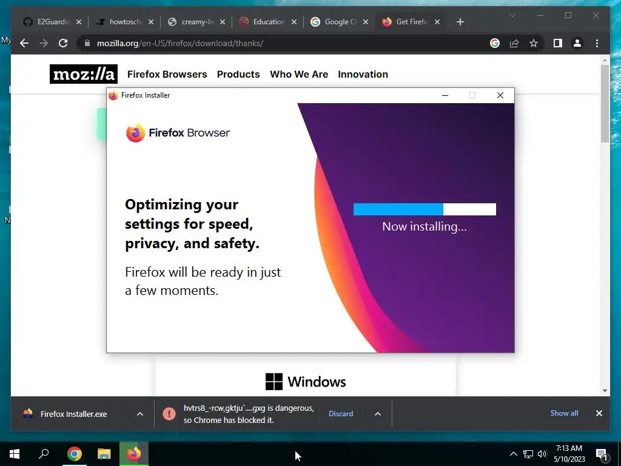
Task: Close the Get Firefox tab
Action: pyautogui.click(x=437, y=22)
